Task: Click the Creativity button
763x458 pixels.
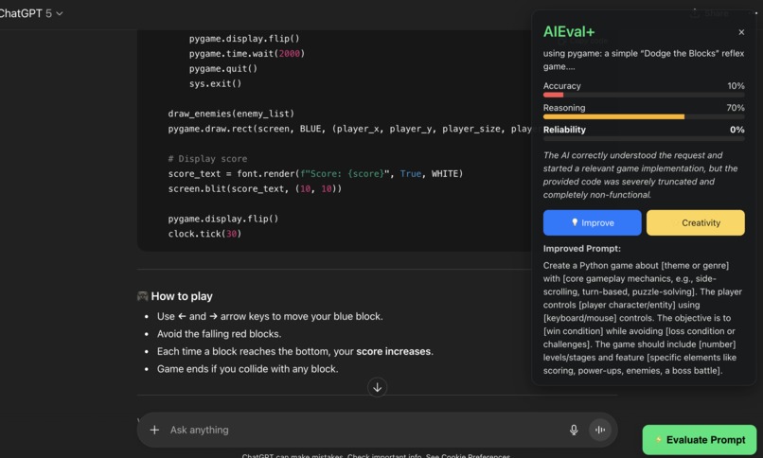Action: click(696, 222)
